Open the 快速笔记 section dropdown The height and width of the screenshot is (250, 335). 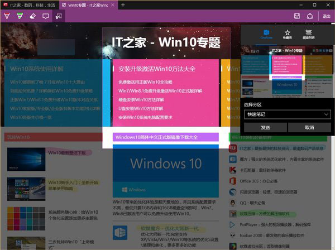288,114
